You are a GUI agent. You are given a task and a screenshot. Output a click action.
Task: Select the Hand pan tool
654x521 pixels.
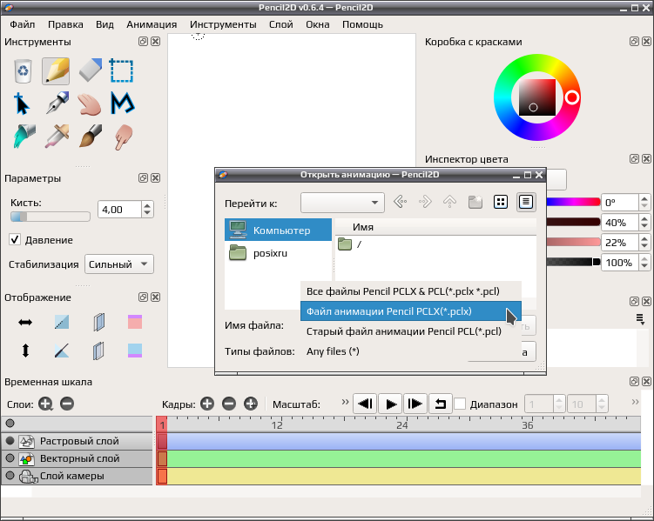[89, 104]
